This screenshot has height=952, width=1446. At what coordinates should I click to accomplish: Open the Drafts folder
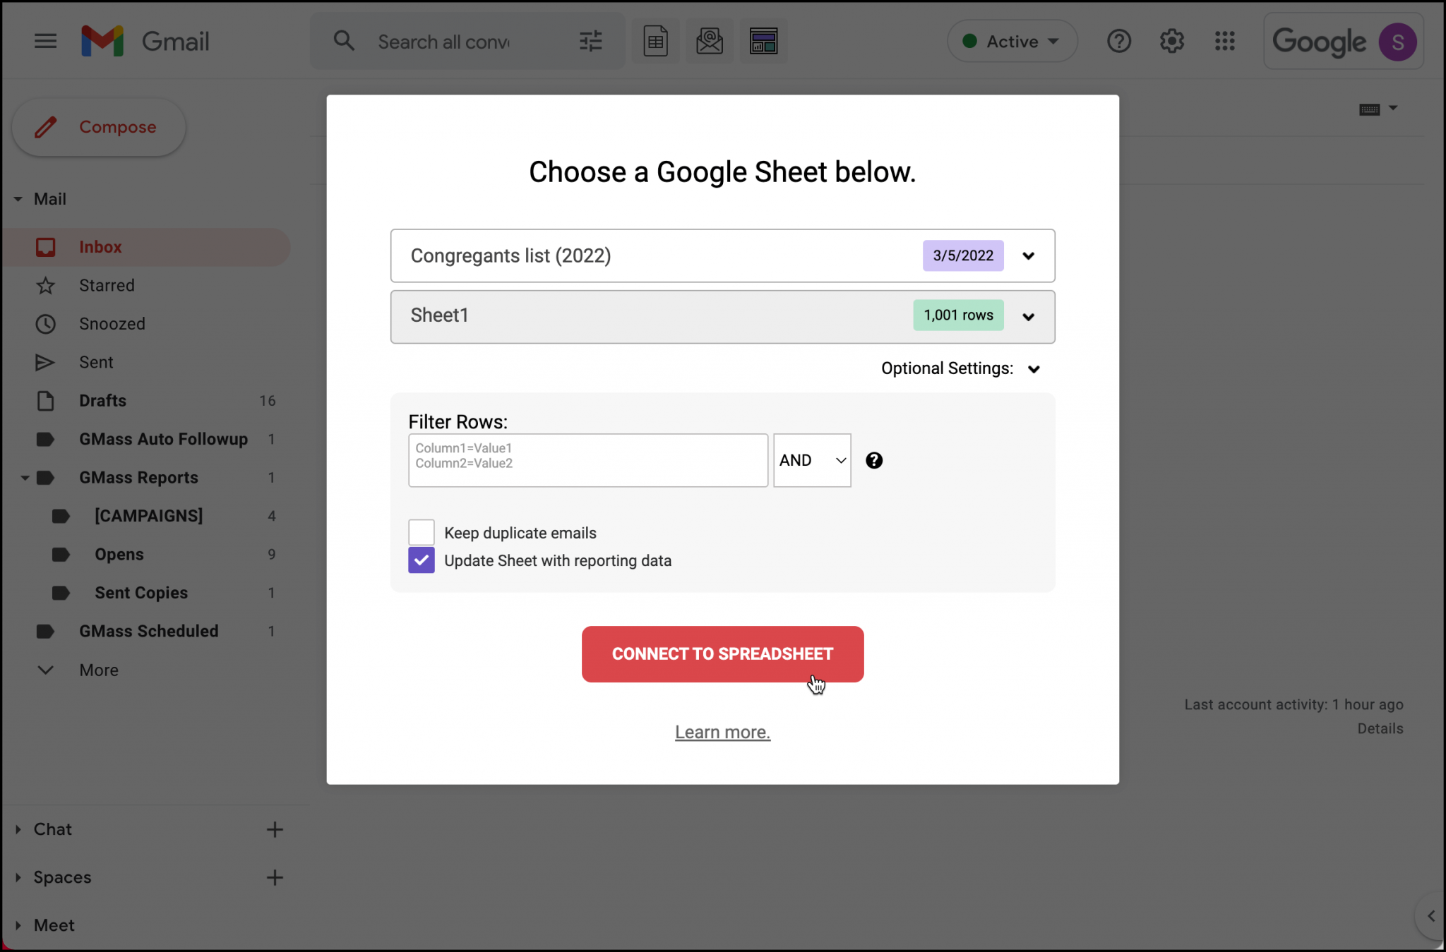(x=102, y=400)
